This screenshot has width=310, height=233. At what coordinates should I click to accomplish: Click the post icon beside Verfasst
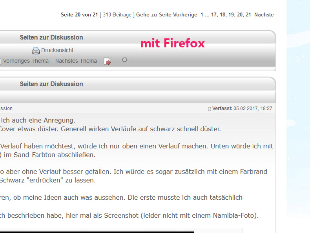pos(210,109)
